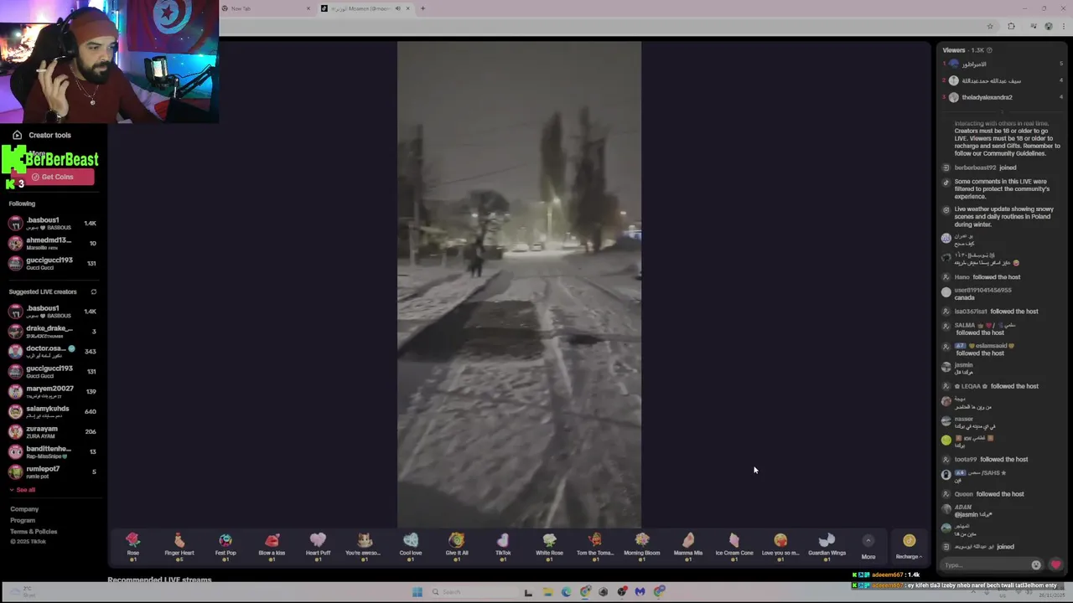
Task: Click the Get Coins button
Action: coord(53,177)
